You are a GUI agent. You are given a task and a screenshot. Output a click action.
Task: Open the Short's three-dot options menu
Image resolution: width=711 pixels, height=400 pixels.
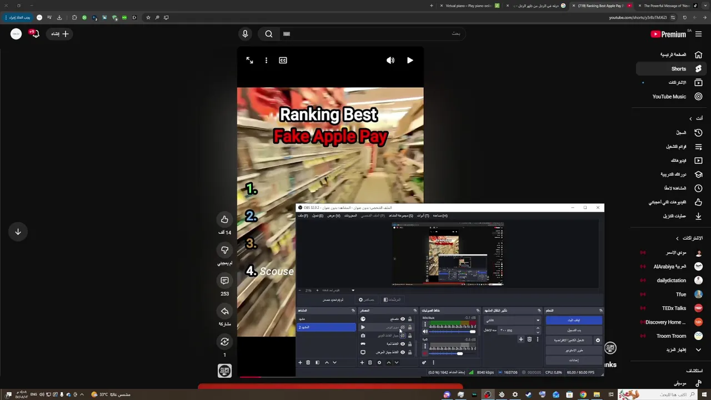click(x=266, y=60)
